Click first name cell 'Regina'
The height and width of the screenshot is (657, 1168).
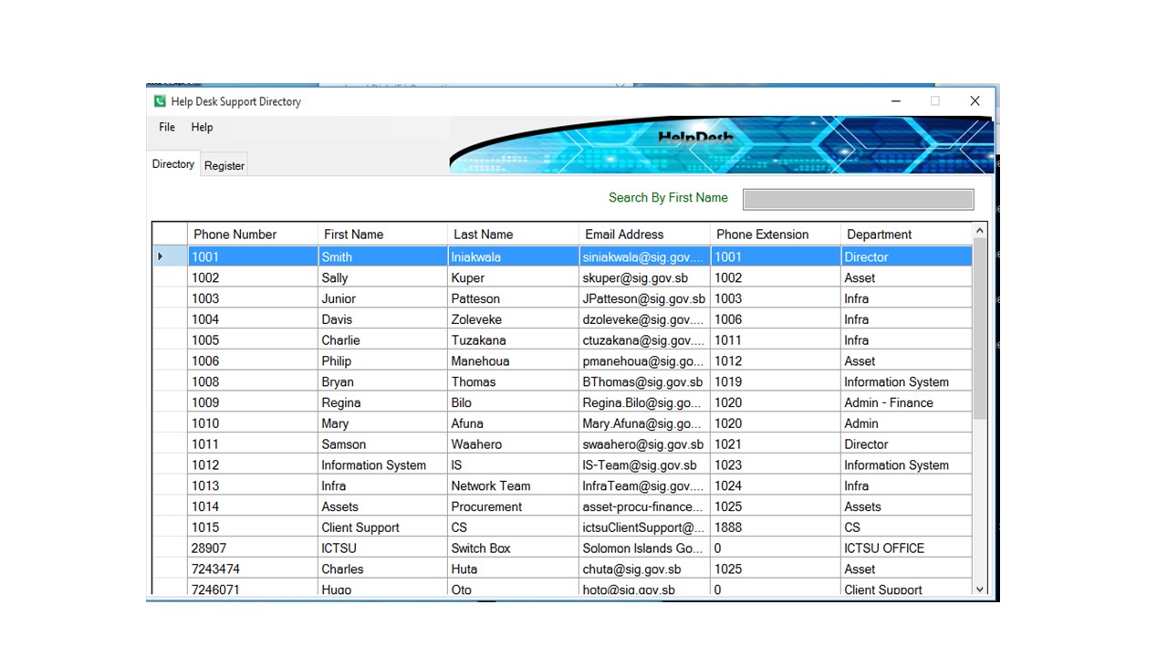[382, 402]
